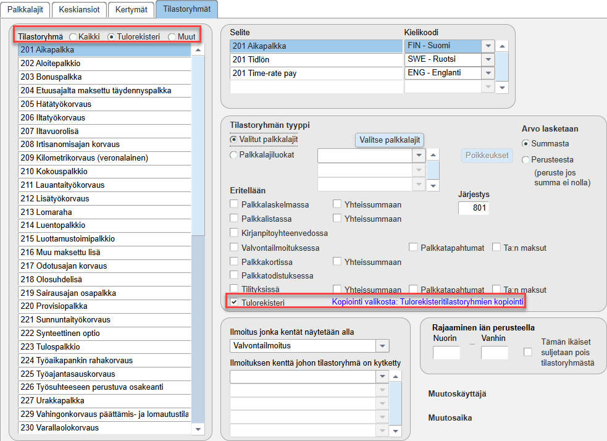
Task: Go to the Kertymät tab
Action: click(x=132, y=10)
